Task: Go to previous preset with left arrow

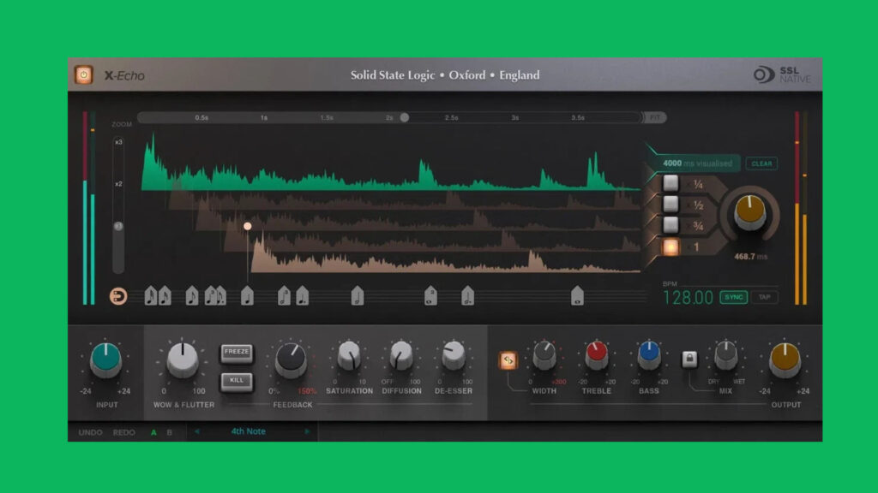Action: tap(197, 431)
